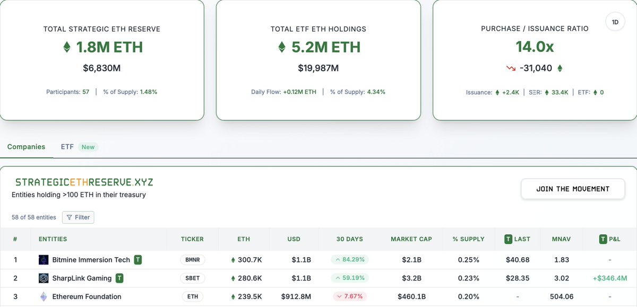Click the $2.1B market cap value
This screenshot has height=307, width=637.
pos(411,260)
